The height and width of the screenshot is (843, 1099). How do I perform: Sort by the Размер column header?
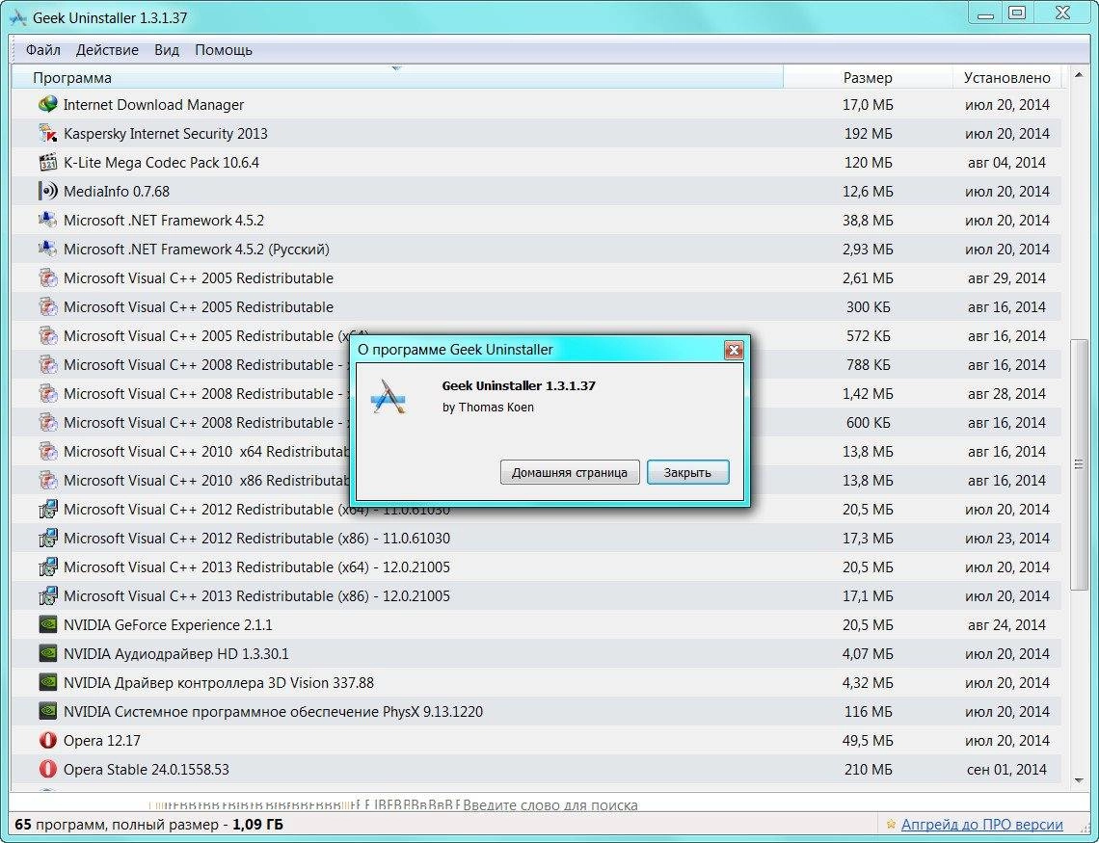pos(868,77)
